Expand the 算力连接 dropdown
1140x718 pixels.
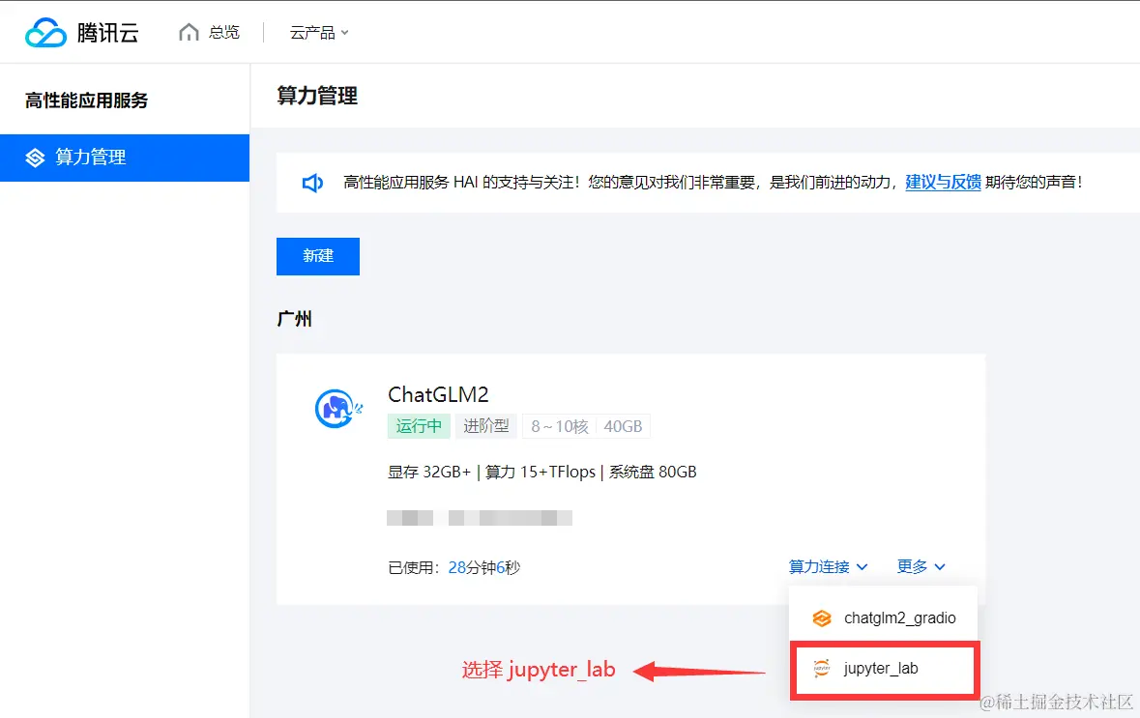pos(828,567)
